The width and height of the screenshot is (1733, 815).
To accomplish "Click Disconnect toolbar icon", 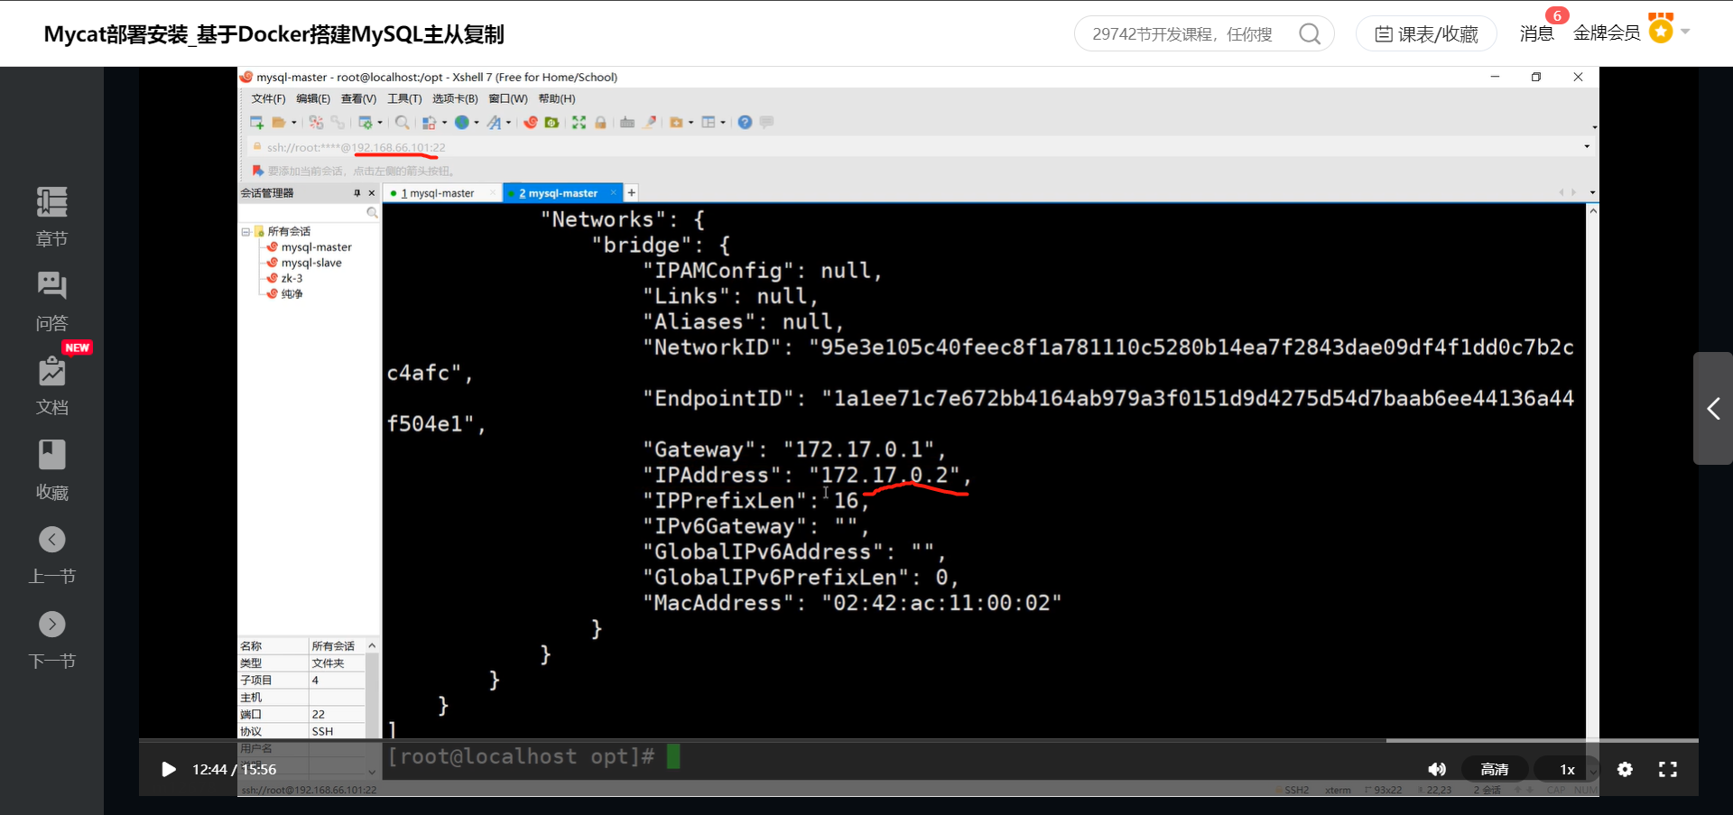I will [316, 122].
